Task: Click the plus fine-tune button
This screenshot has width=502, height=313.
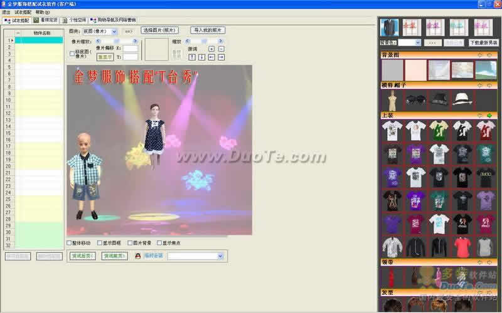Action: (x=211, y=49)
